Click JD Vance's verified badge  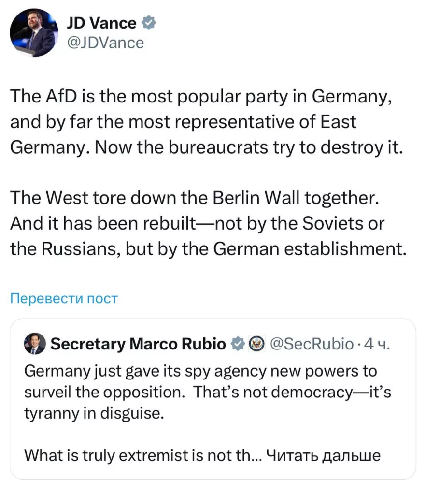point(148,23)
